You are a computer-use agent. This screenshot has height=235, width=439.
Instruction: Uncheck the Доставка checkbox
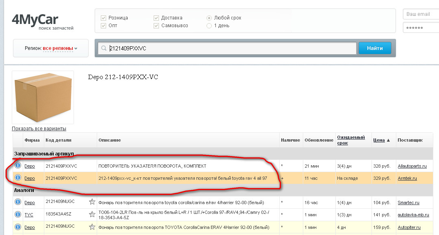click(x=156, y=18)
